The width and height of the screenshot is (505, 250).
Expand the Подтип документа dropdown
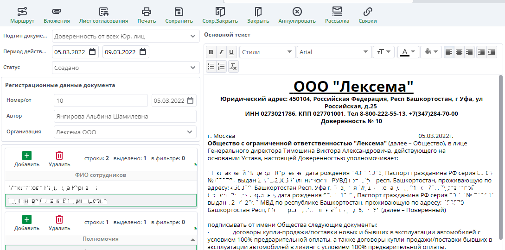(x=125, y=36)
